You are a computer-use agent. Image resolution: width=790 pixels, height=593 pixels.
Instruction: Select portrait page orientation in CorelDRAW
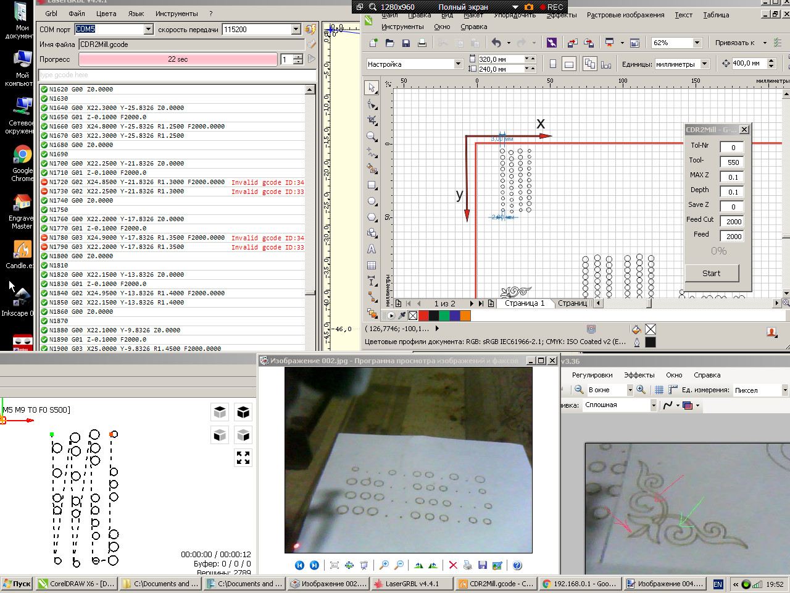(x=552, y=64)
